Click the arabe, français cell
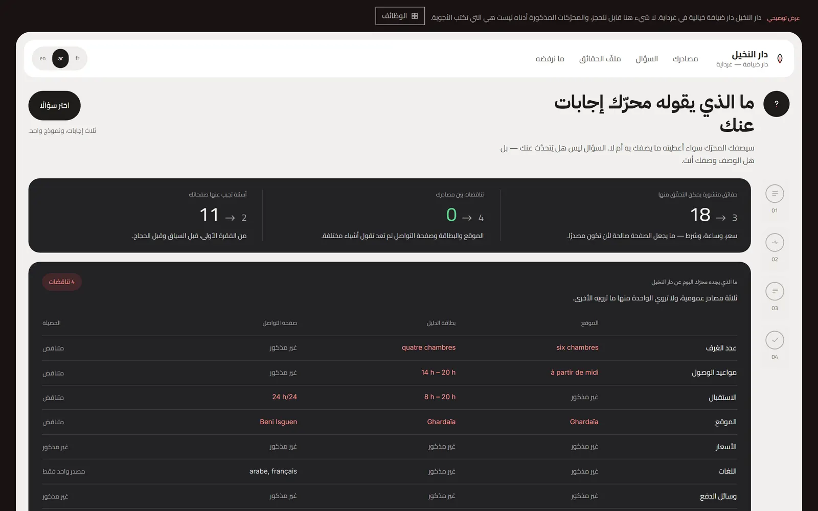 click(x=273, y=471)
